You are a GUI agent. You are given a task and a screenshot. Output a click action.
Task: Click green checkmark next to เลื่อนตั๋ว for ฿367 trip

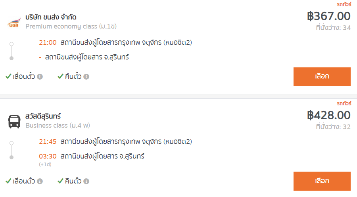pos(8,76)
